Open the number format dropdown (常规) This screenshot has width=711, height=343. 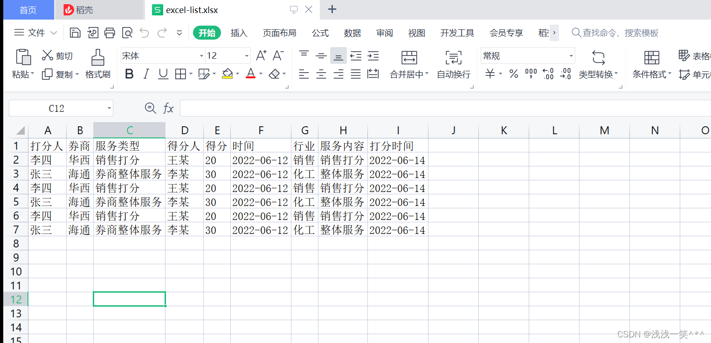pyautogui.click(x=571, y=56)
